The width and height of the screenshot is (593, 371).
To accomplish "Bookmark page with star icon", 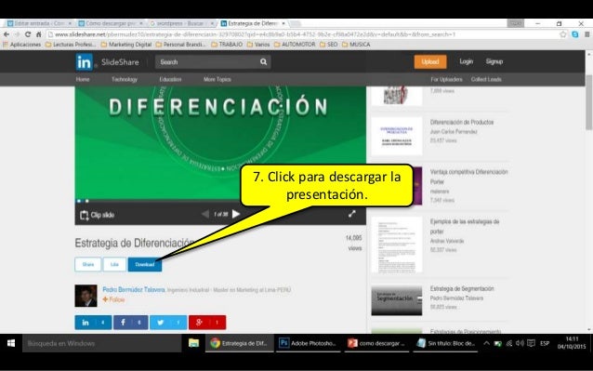I will coord(563,34).
